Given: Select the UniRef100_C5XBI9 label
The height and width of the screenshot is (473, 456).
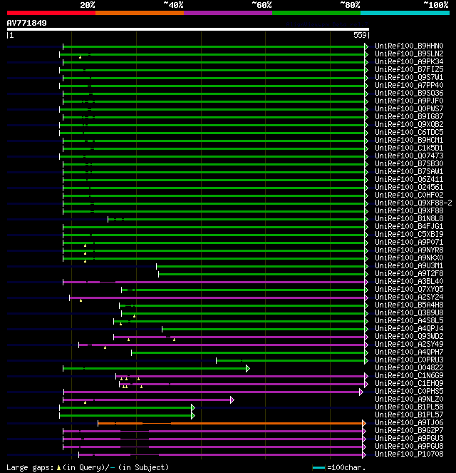Looking at the screenshot, I should tap(409, 234).
